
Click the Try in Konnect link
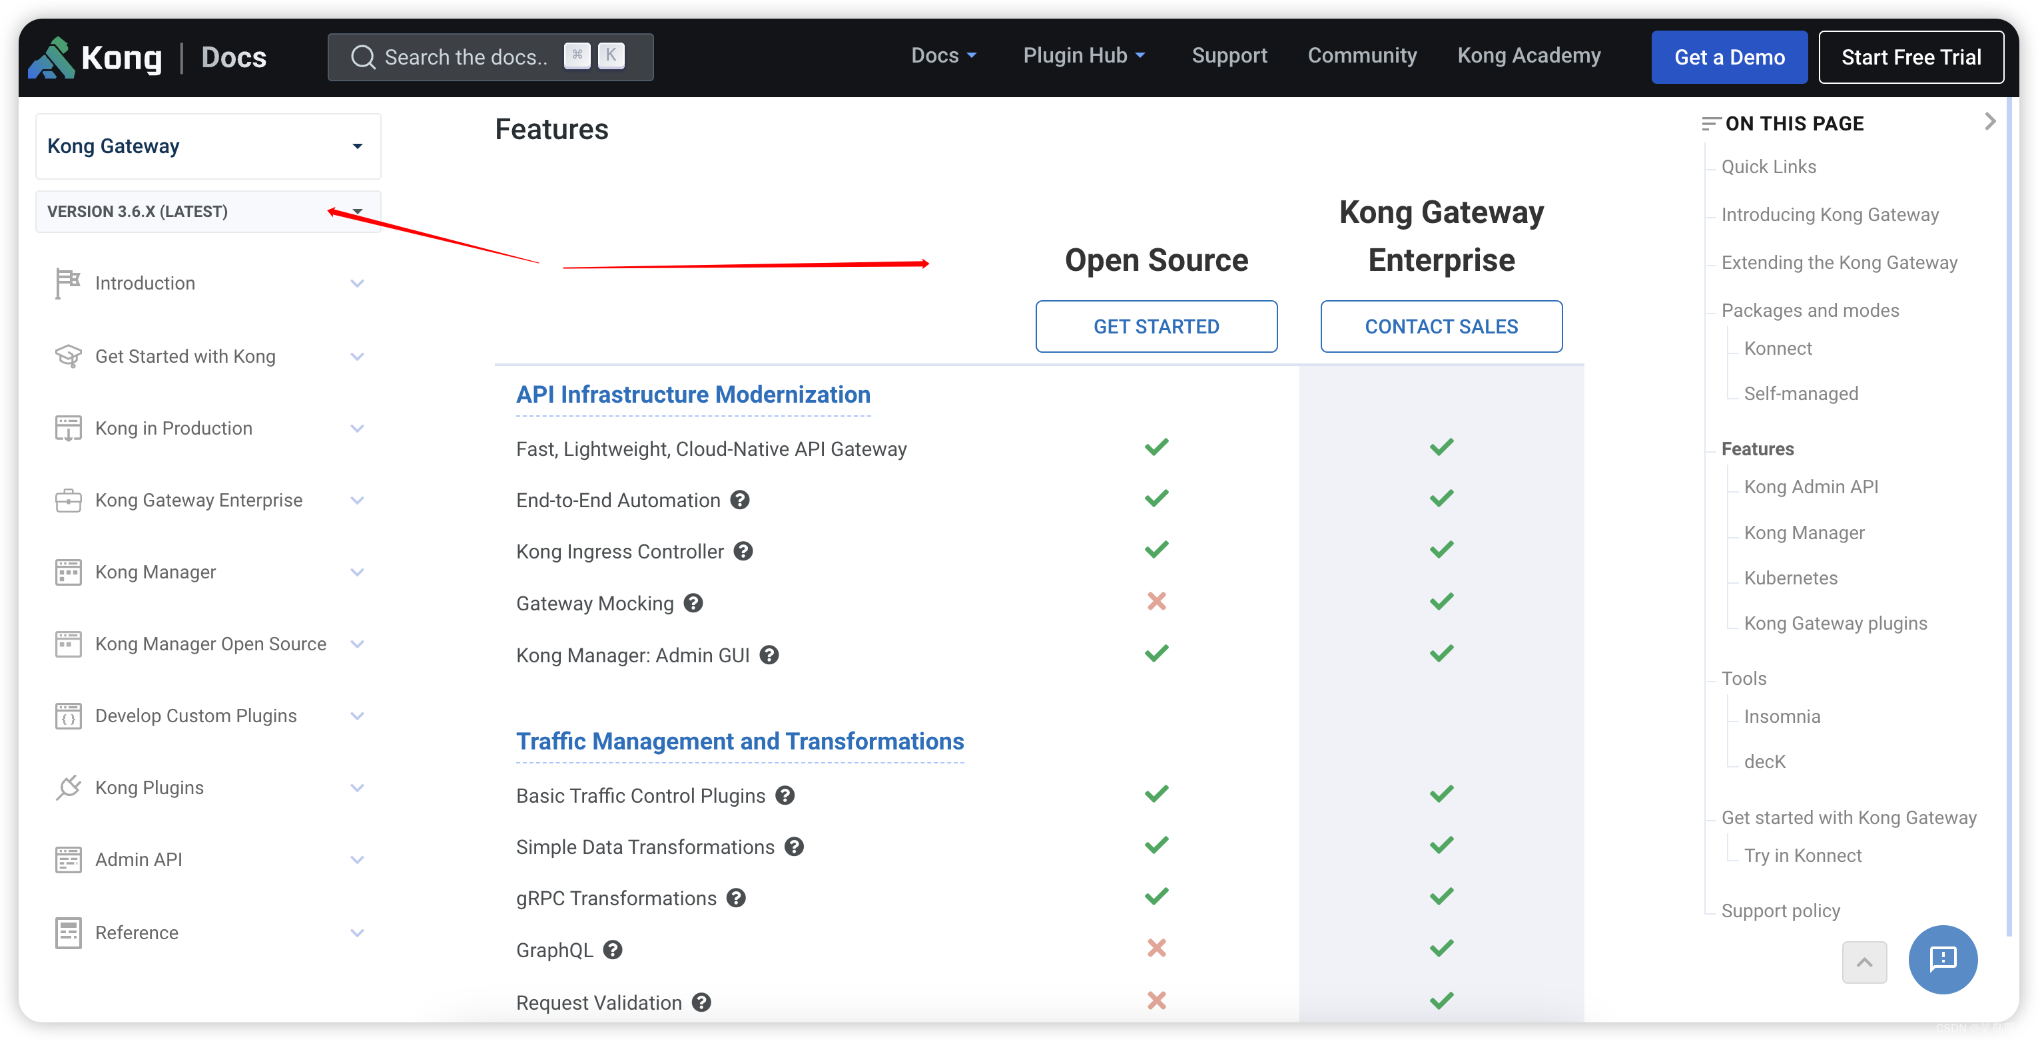pos(1803,855)
